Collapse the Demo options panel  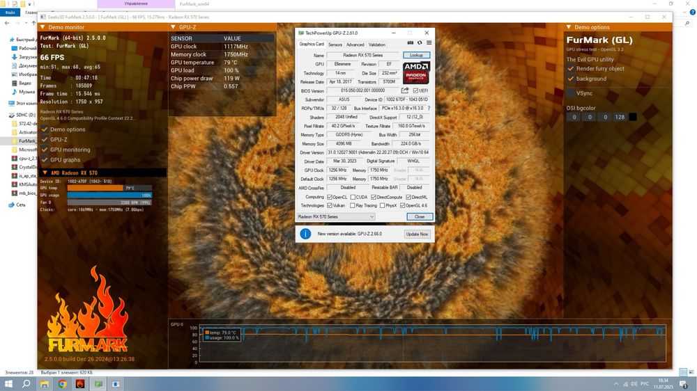pyautogui.click(x=569, y=28)
